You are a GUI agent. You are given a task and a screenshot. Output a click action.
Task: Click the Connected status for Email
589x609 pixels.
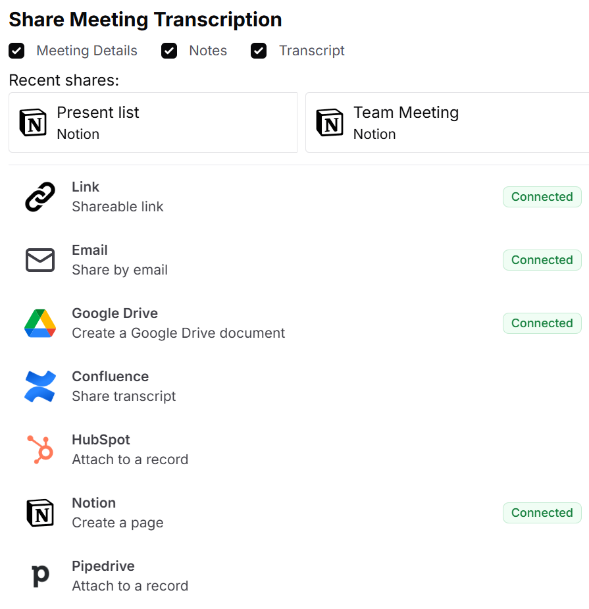(542, 259)
